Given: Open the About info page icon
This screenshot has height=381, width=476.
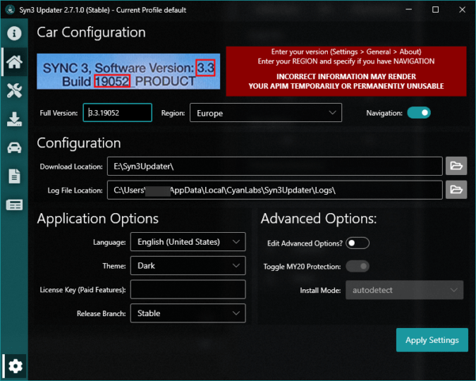Looking at the screenshot, I should (x=14, y=33).
